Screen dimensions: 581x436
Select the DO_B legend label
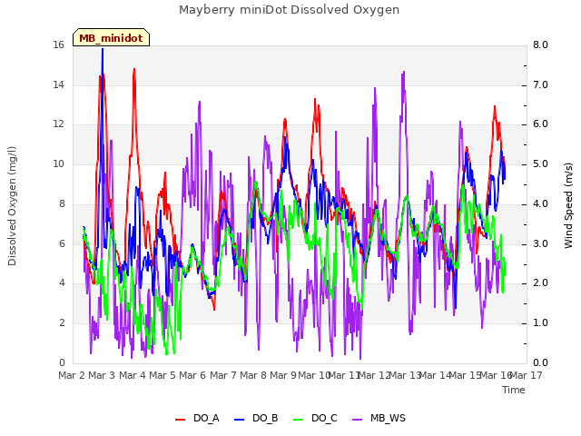(265, 419)
